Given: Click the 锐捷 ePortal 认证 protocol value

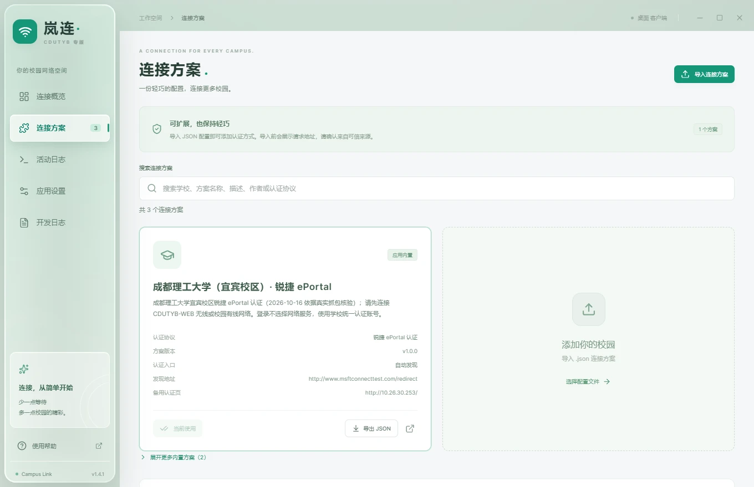Looking at the screenshot, I should point(395,338).
